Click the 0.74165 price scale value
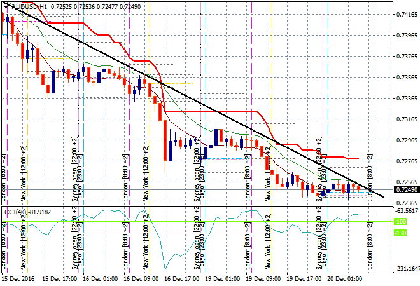420x286 pixels. (405, 14)
